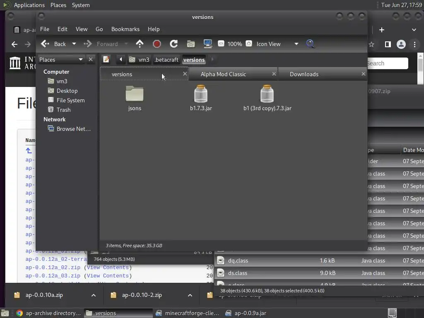
Task: Click the path bar left scroll arrow
Action: click(x=120, y=59)
